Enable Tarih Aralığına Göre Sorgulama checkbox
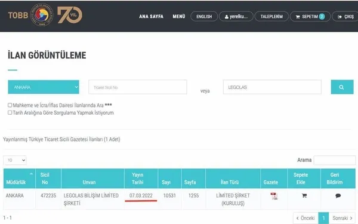The height and width of the screenshot is (224, 358). point(10,112)
